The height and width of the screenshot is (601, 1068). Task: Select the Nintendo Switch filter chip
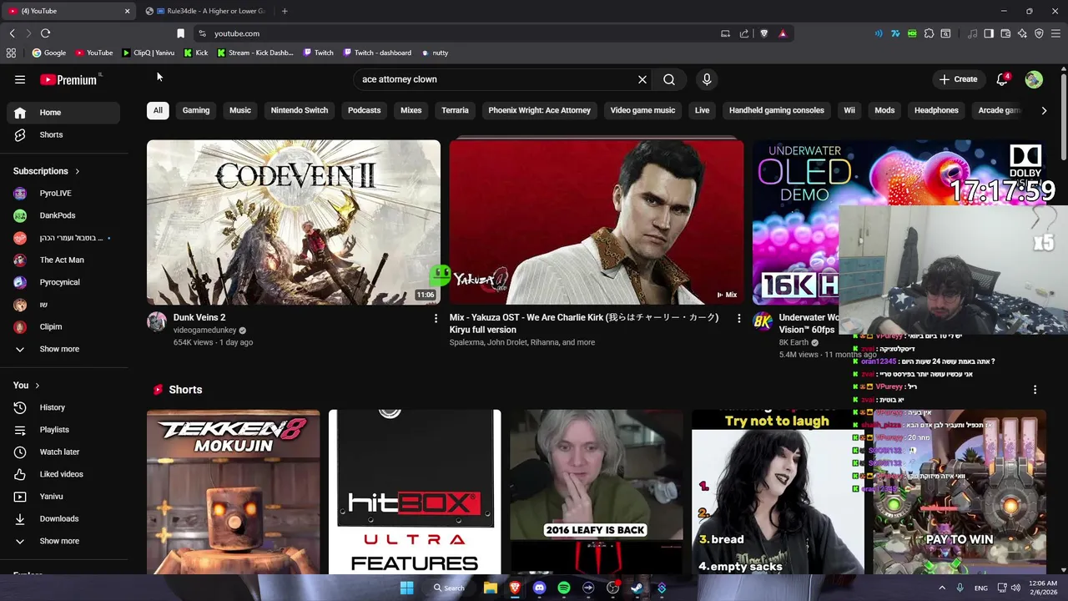pos(300,110)
